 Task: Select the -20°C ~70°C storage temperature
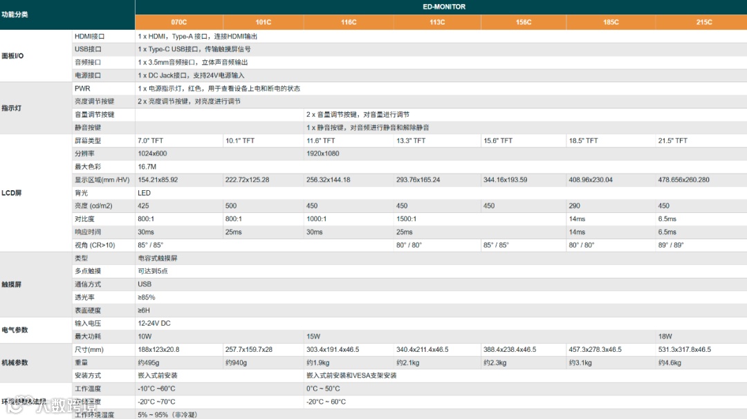(157, 402)
